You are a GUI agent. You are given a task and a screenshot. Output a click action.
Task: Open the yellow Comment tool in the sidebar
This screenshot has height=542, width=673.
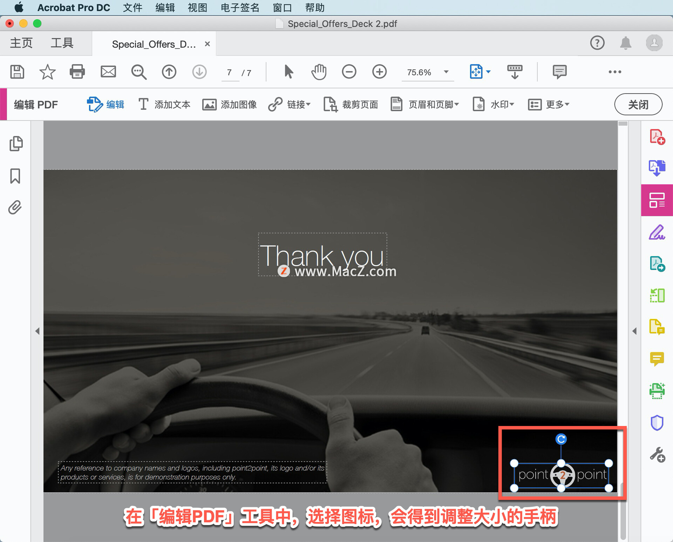coord(657,359)
